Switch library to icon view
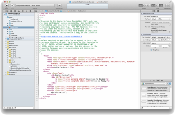This screenshot has height=115, width=175. 167,83
